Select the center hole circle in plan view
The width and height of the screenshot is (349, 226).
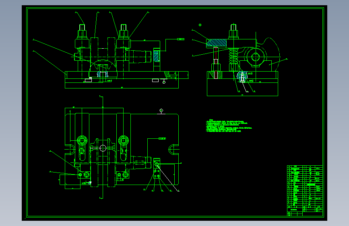(x=103, y=148)
